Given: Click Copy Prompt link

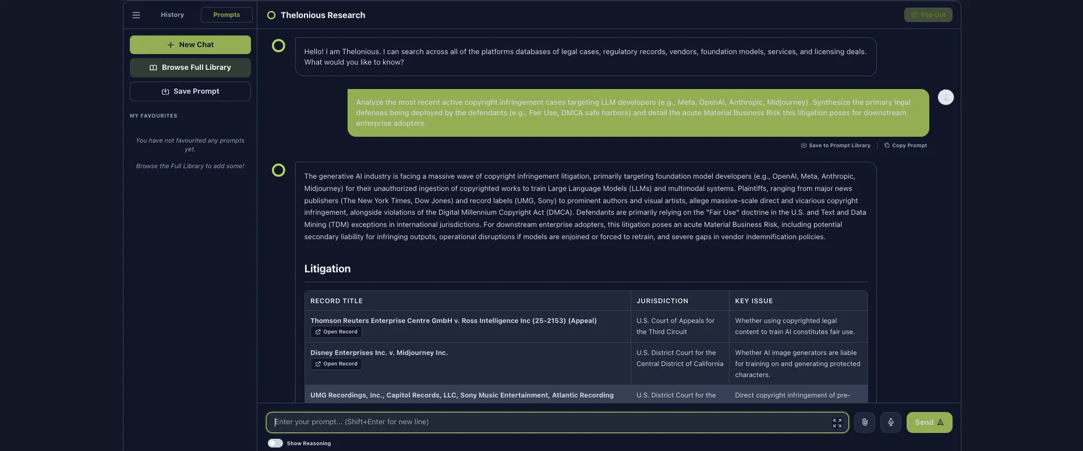Looking at the screenshot, I should pos(906,145).
